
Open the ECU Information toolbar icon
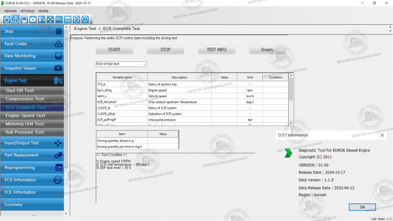point(76,19)
